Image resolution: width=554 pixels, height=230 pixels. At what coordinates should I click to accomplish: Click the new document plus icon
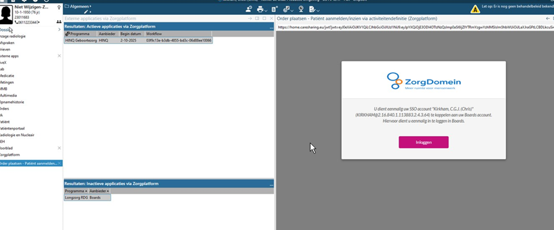tap(275, 9)
